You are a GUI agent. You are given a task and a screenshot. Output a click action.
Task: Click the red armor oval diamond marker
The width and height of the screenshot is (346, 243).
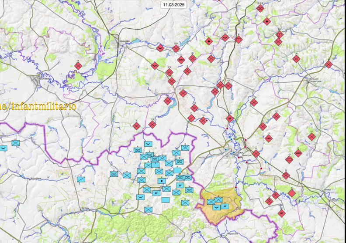[288, 159]
